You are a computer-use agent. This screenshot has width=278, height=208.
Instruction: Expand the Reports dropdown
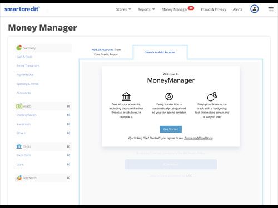click(x=146, y=9)
